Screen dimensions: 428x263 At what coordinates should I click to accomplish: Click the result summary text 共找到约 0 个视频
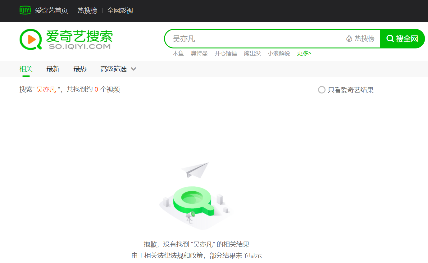[93, 90]
